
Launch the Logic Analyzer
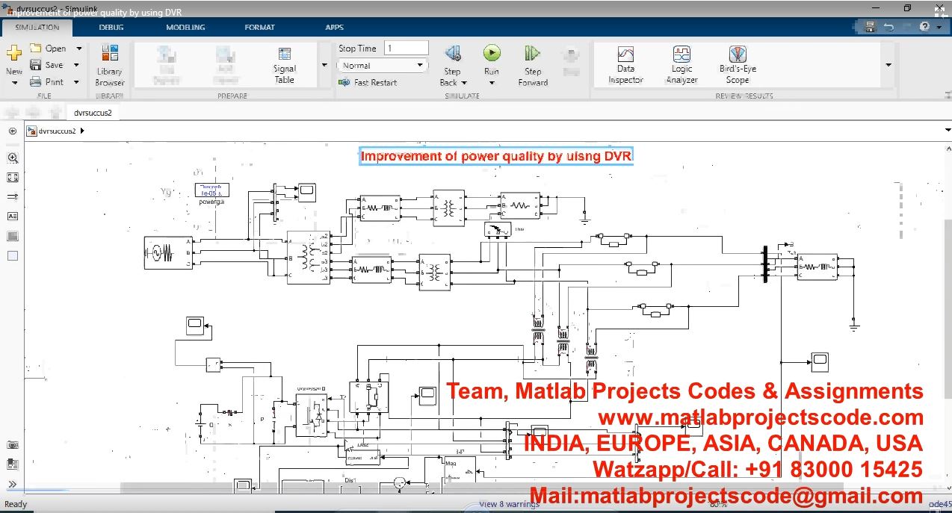(x=681, y=64)
